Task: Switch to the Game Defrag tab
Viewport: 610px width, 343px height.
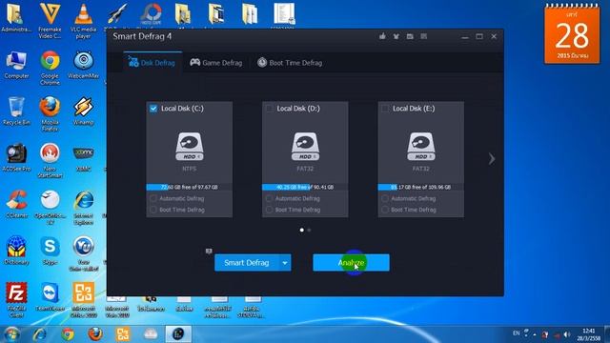Action: tap(216, 62)
